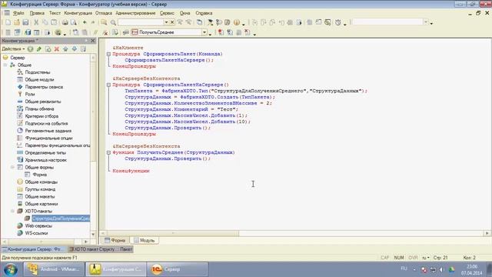Close the Configuration tree panel
Screen dimensions: 492x277
[x=93, y=41]
